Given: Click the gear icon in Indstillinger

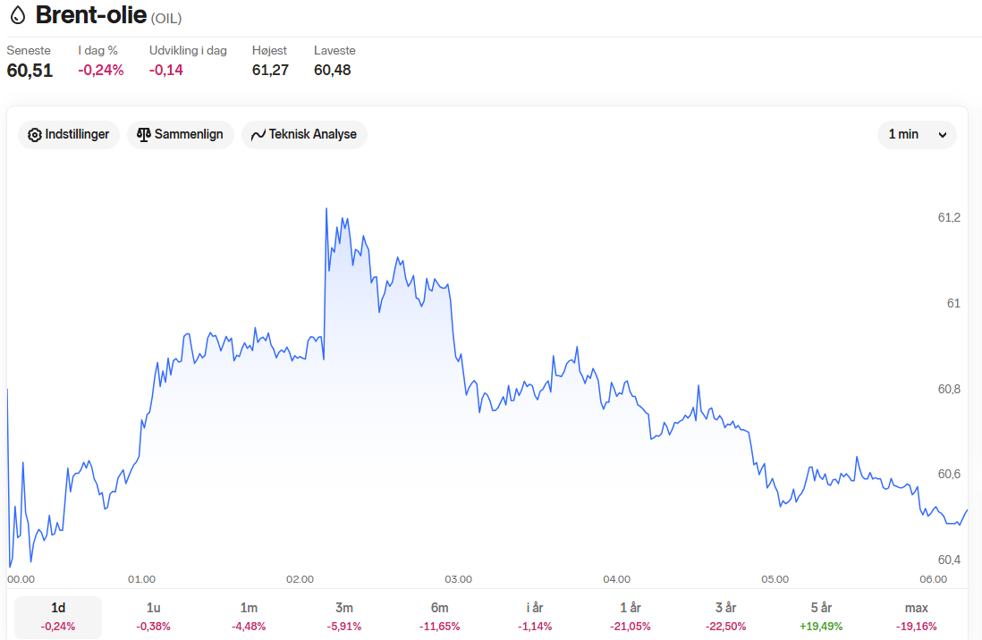Looking at the screenshot, I should click(35, 135).
